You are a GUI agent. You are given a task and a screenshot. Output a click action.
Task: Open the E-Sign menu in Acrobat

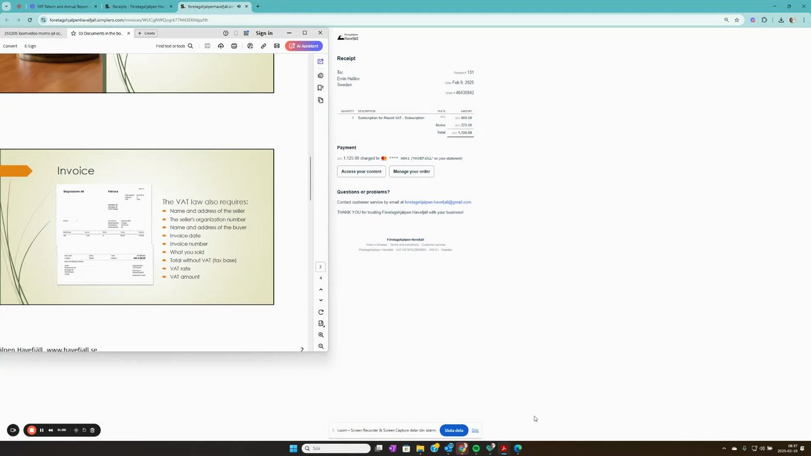[x=30, y=46]
